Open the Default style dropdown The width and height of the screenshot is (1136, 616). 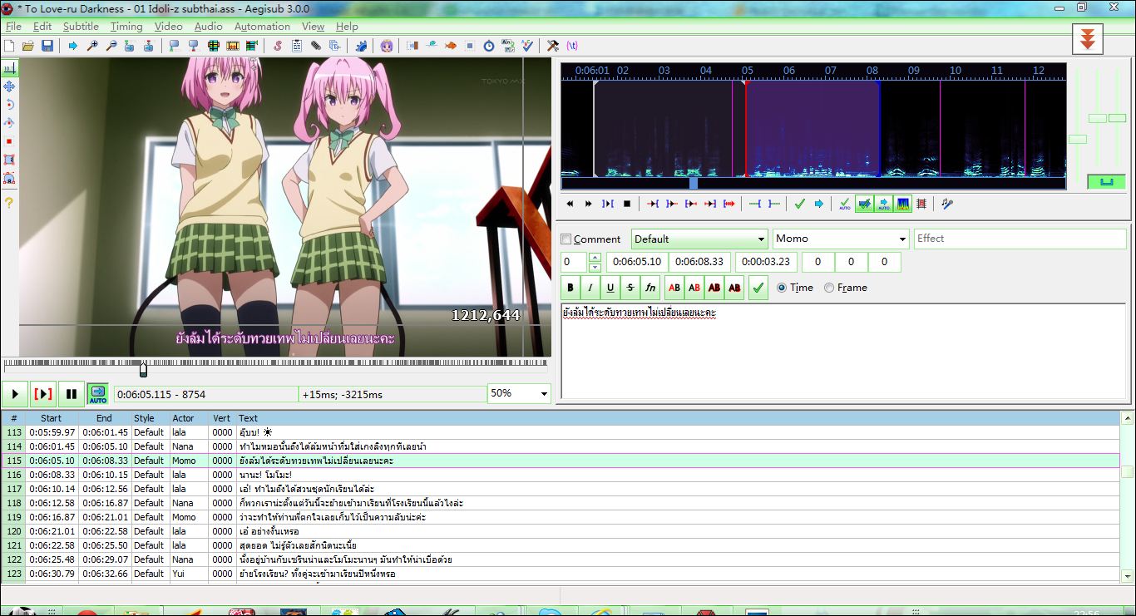tap(699, 239)
